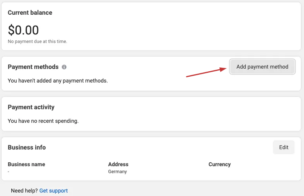Screen dimensions: 304x196
Task: Click the 'Need help?' text
Action: [24, 191]
